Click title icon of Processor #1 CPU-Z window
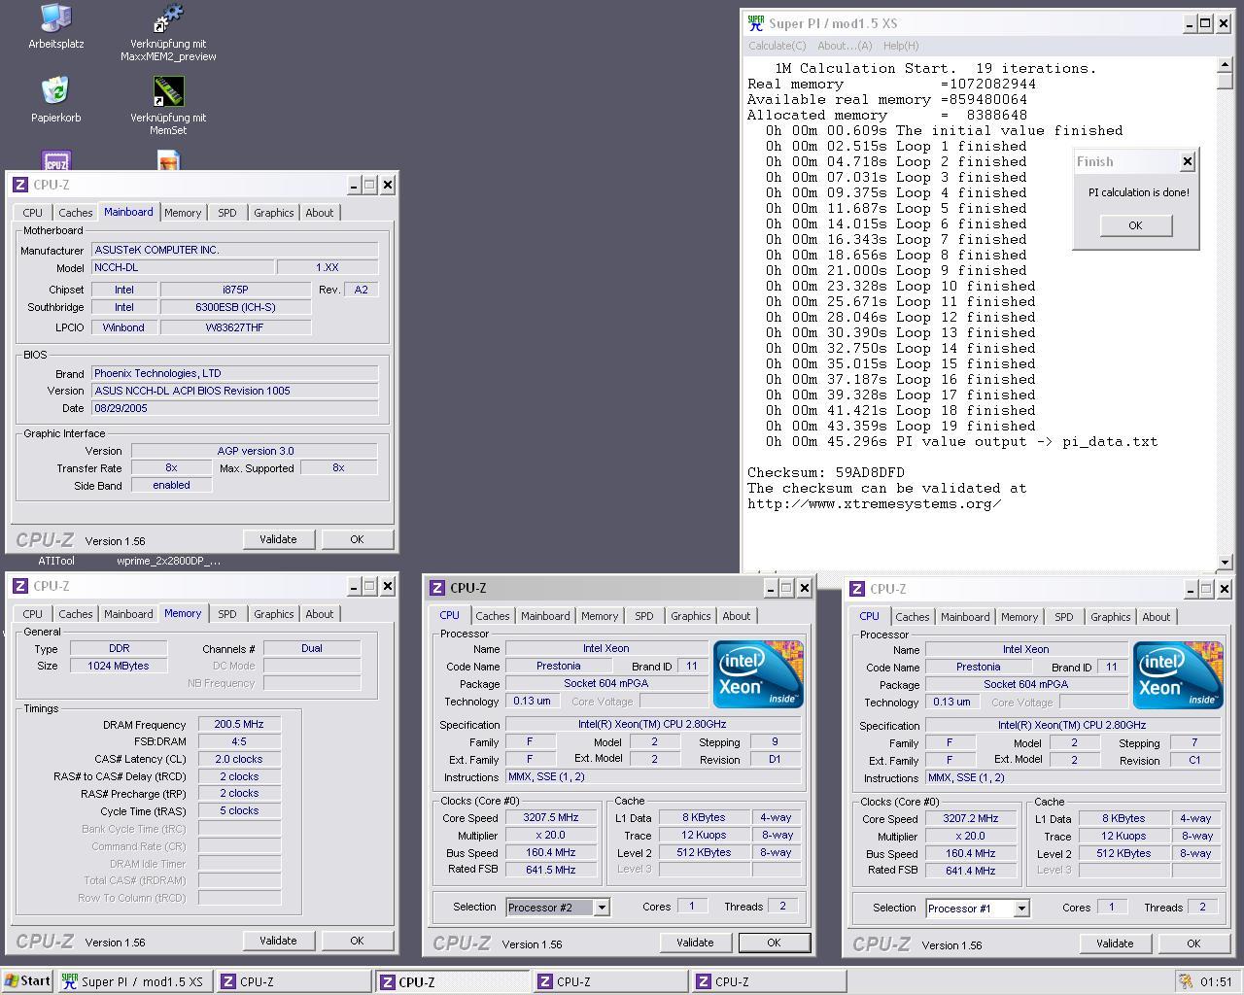 857,589
